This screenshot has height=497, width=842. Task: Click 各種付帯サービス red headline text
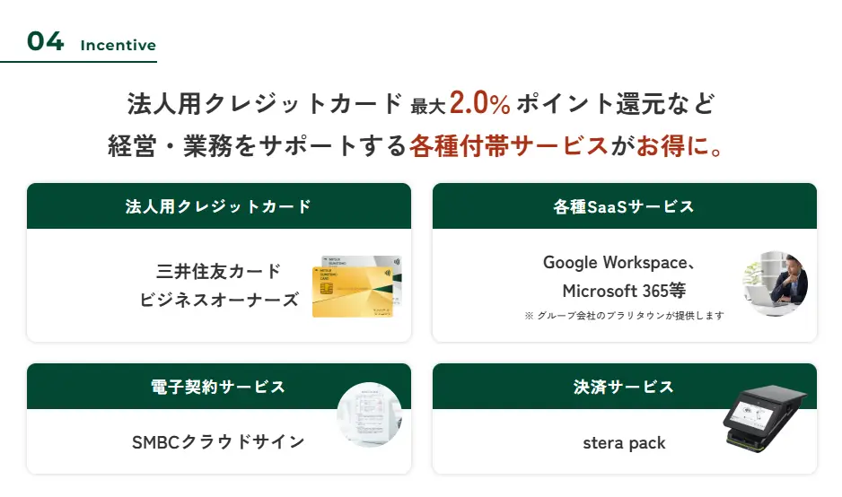[x=509, y=145]
